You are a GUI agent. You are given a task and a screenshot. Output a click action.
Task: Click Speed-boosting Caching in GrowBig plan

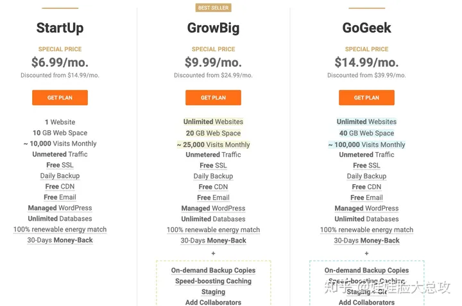(213, 281)
